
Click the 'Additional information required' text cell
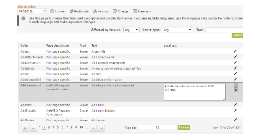click(113, 86)
